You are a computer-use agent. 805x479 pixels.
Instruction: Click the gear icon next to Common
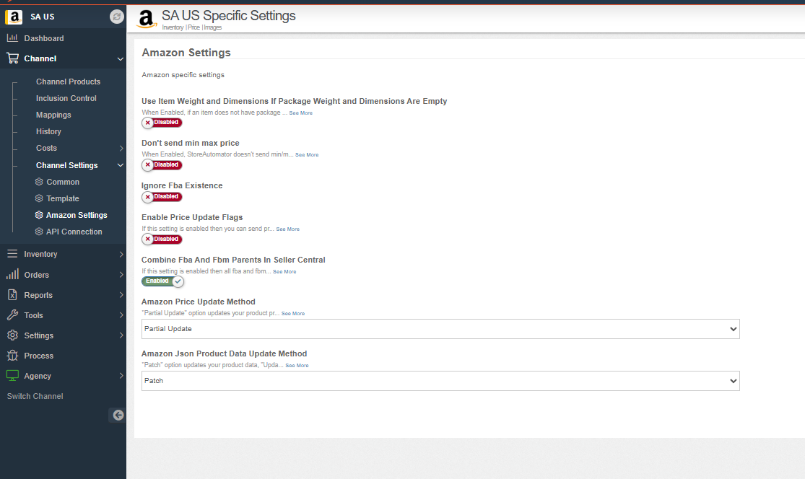[39, 182]
